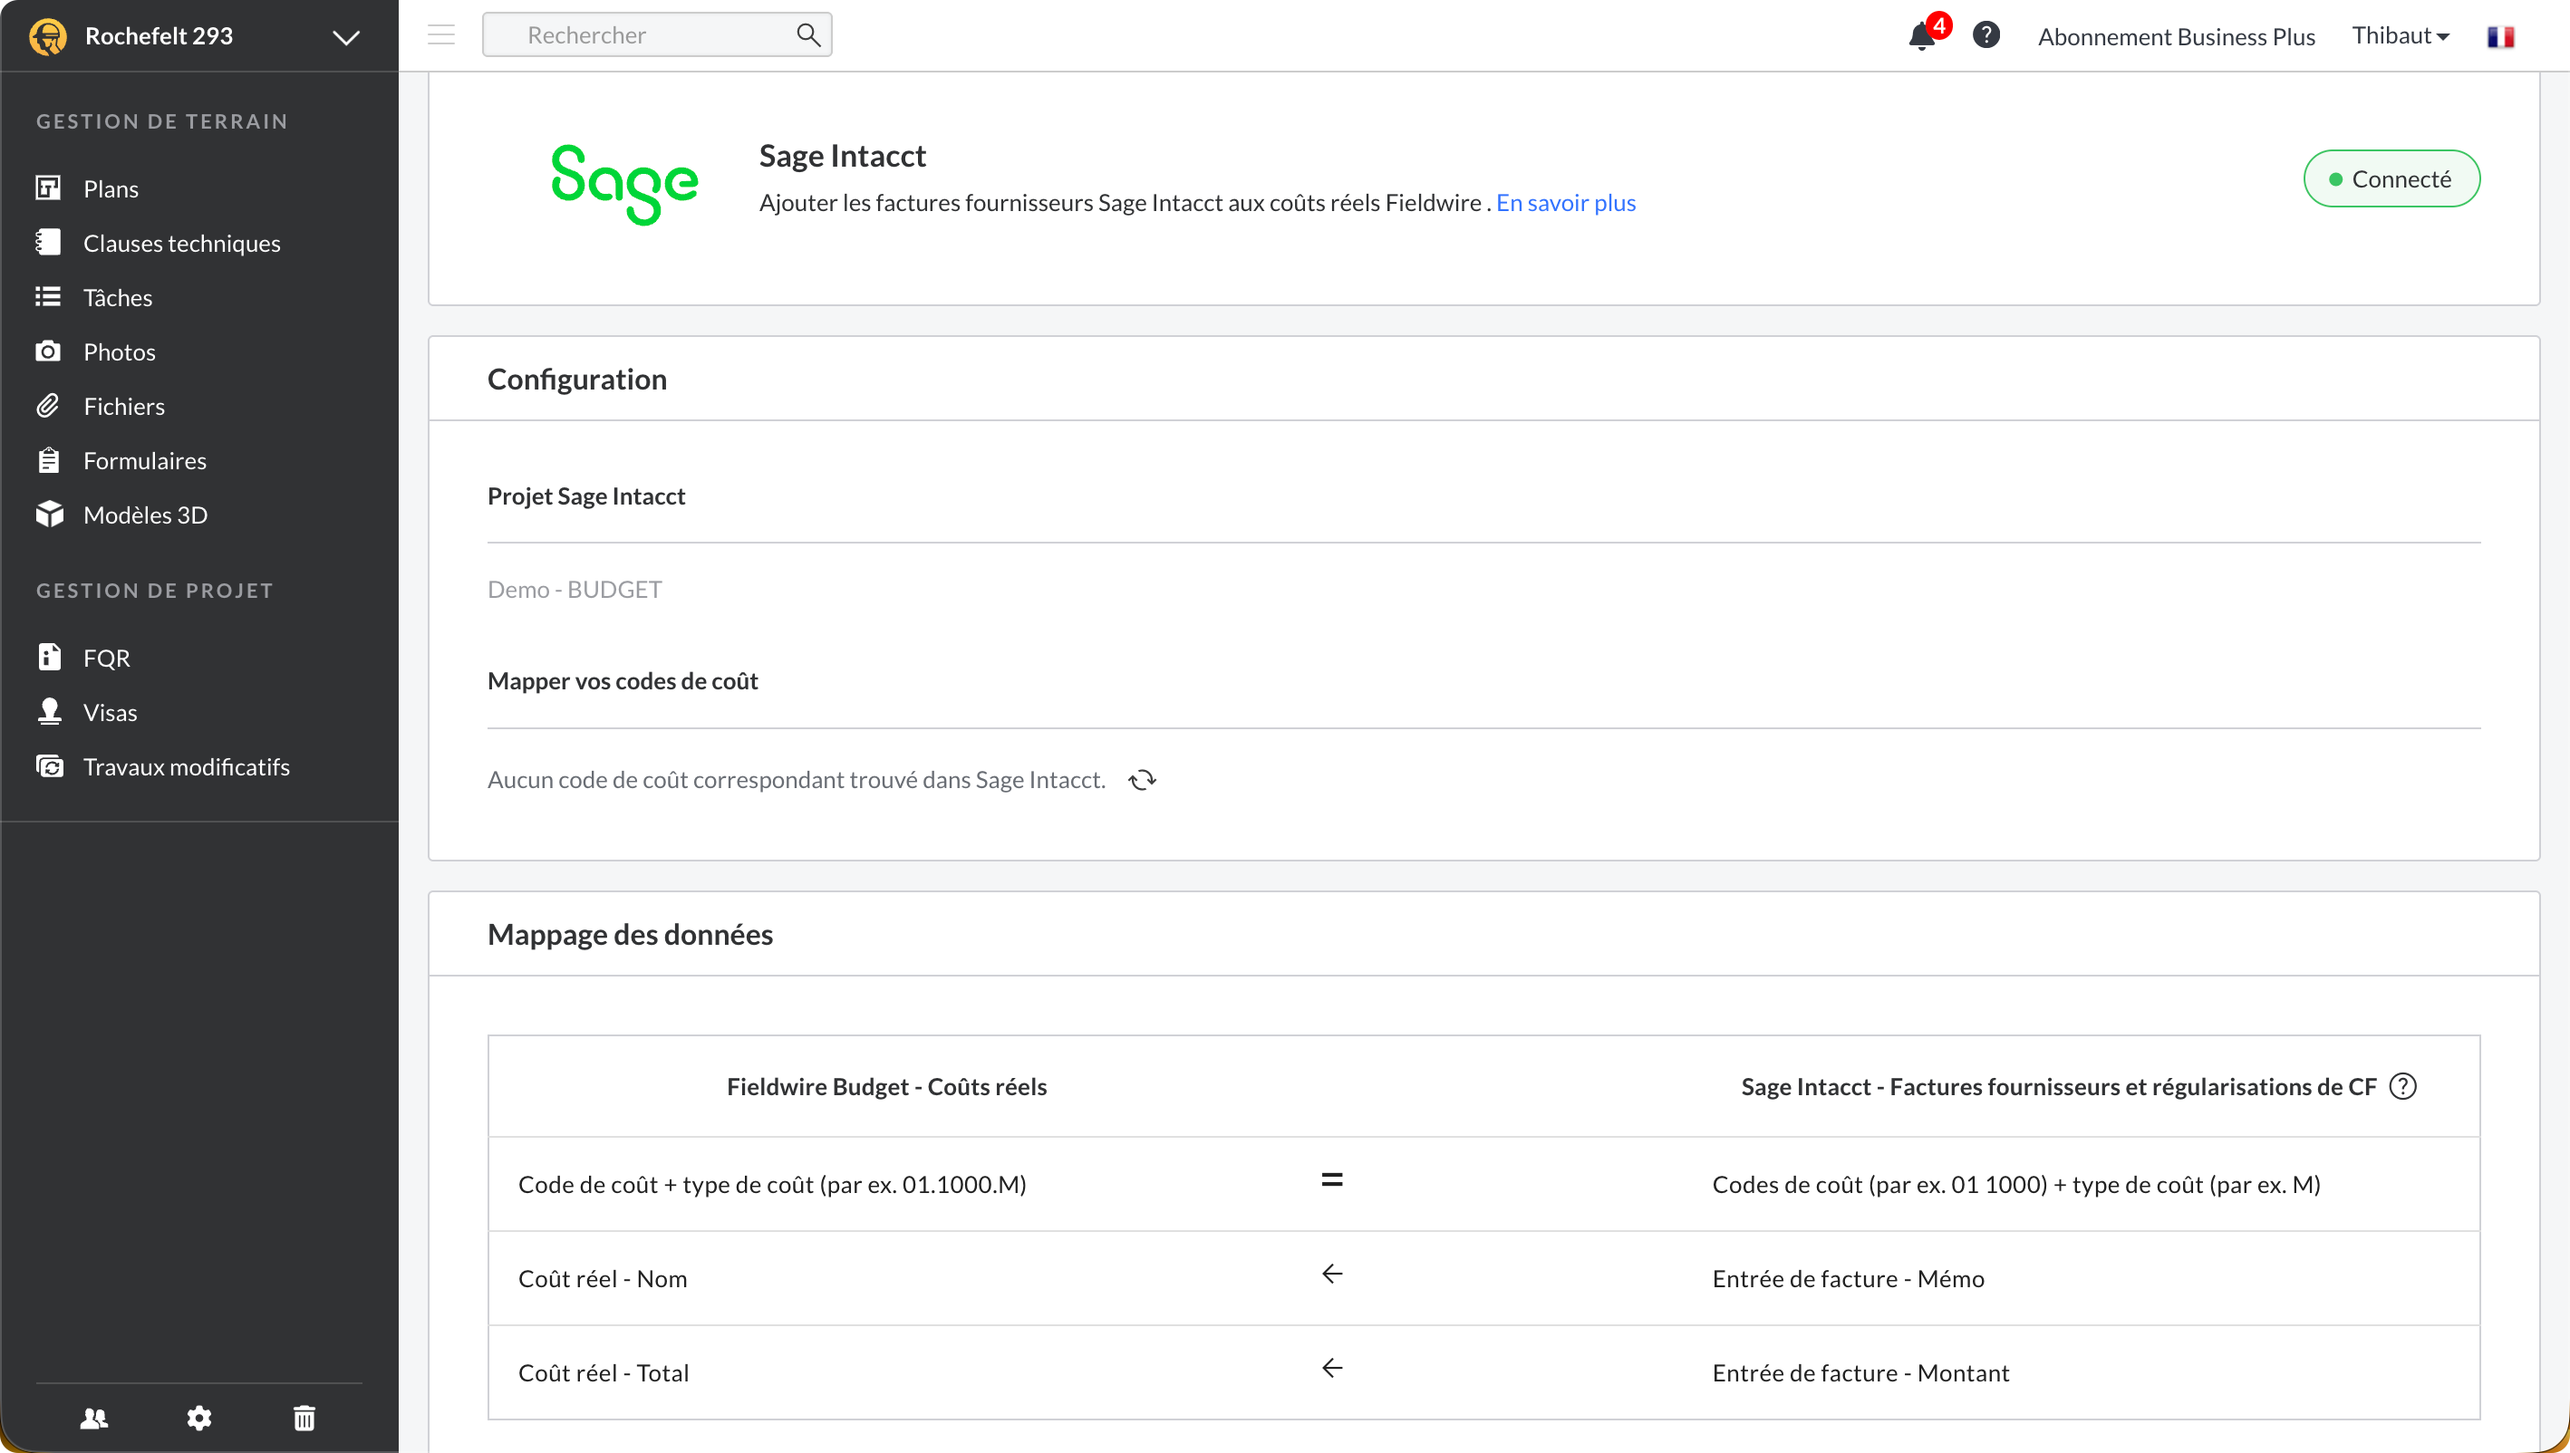Open Photos via the camera icon
The image size is (2570, 1453).
click(48, 351)
